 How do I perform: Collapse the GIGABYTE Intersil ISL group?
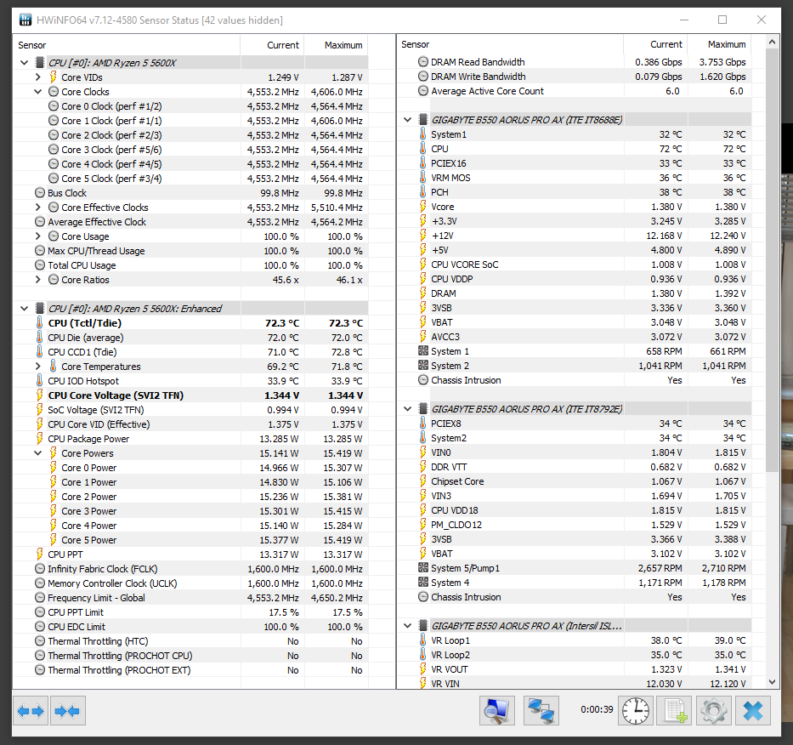(x=408, y=626)
